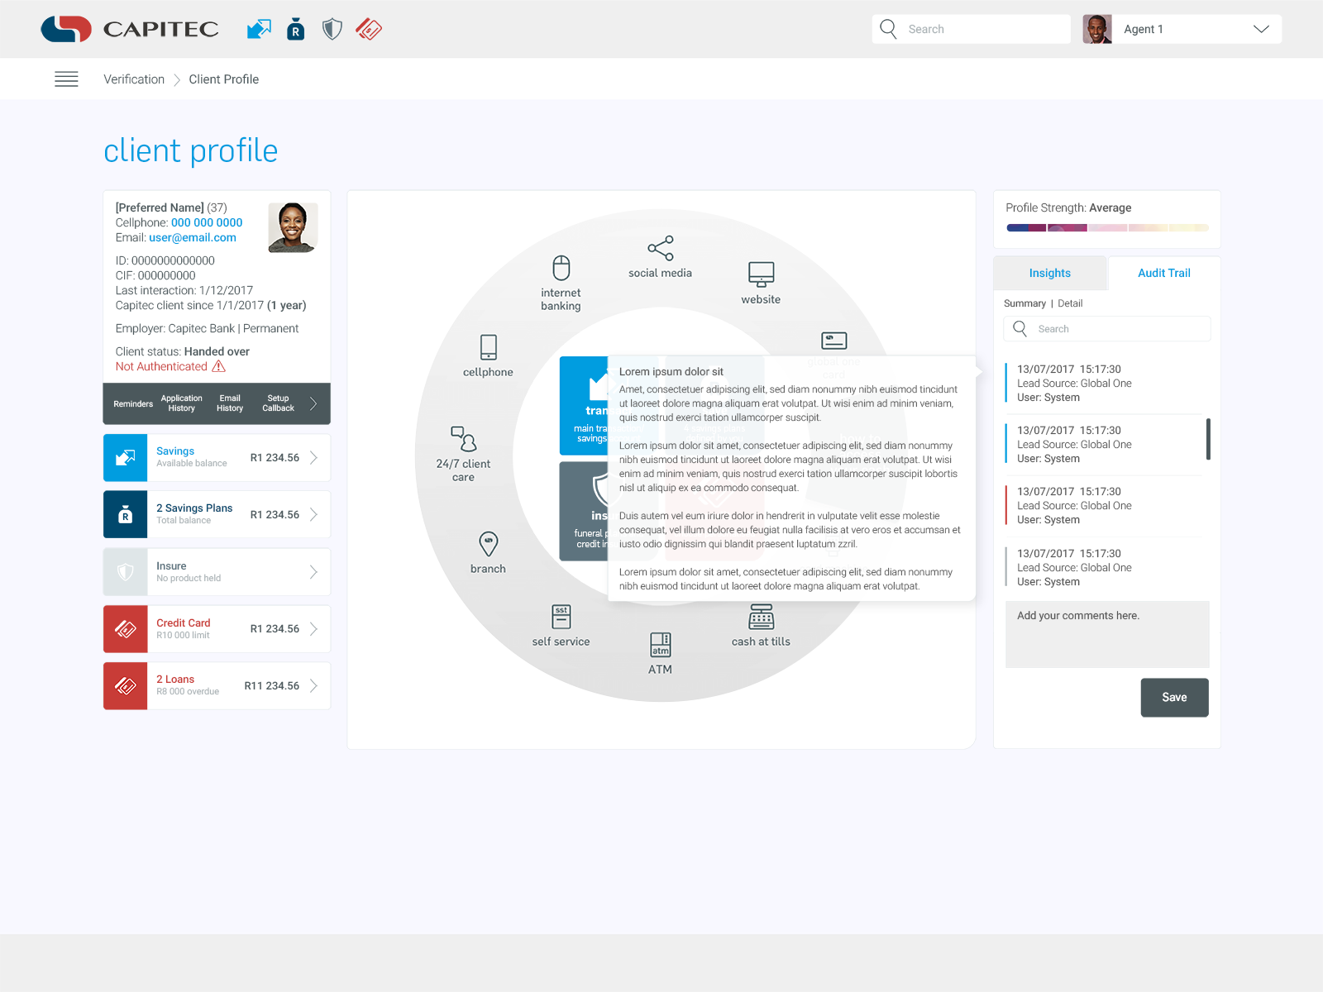Open Reminders in the dark toolbar
Image resolution: width=1323 pixels, height=992 pixels.
click(133, 404)
